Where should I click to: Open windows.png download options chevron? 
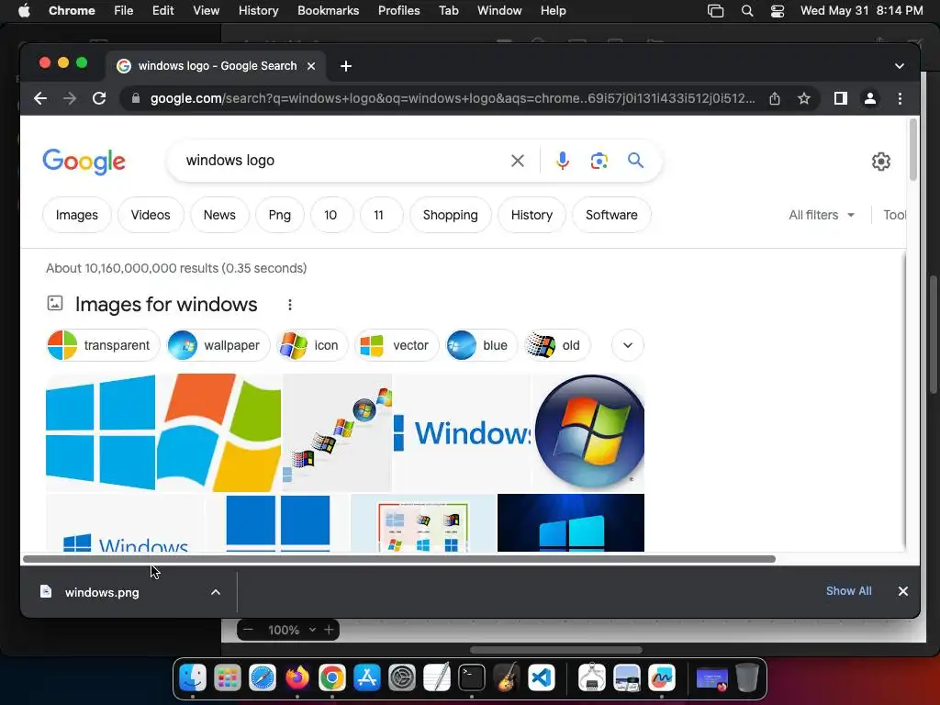point(215,592)
